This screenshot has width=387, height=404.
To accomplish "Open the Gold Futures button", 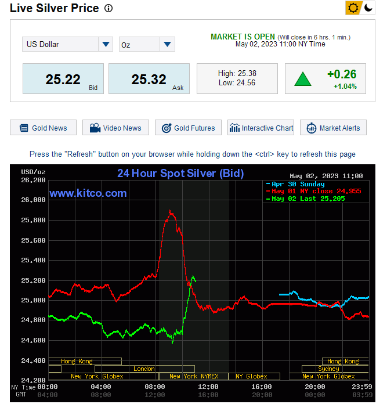I will 188,128.
